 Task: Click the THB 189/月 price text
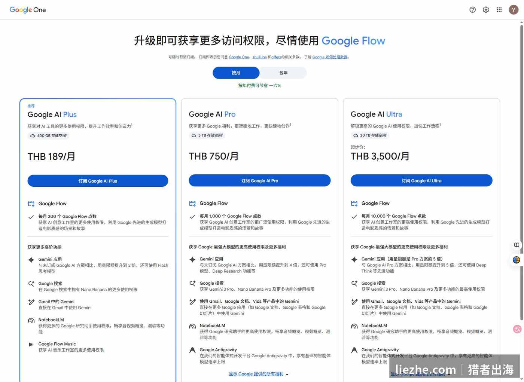(x=52, y=156)
